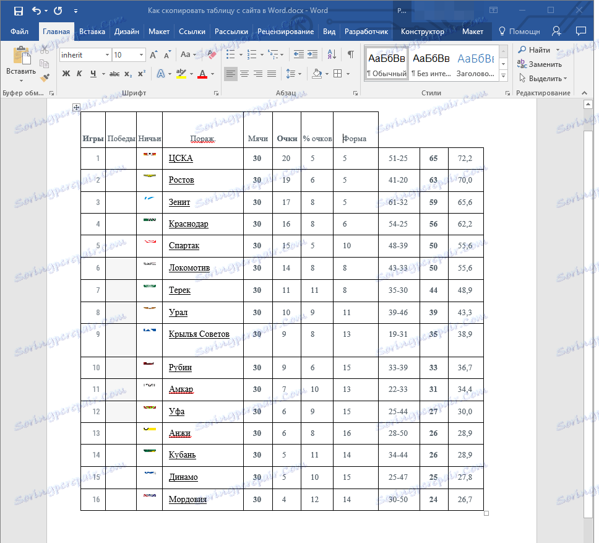This screenshot has width=599, height=543.
Task: Click the Помощн tell-me search box
Action: click(519, 32)
